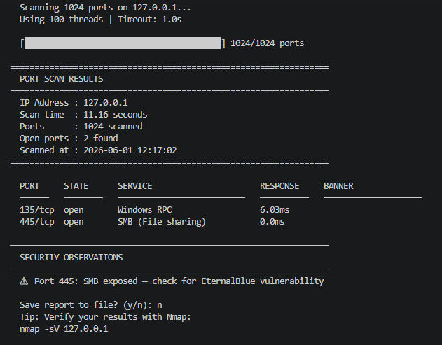Click the STATE column header
442x345 pixels.
(x=76, y=186)
